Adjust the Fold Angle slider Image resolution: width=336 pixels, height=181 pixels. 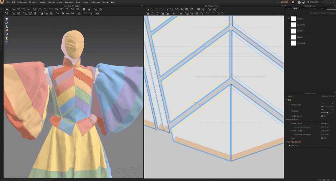click(327, 113)
